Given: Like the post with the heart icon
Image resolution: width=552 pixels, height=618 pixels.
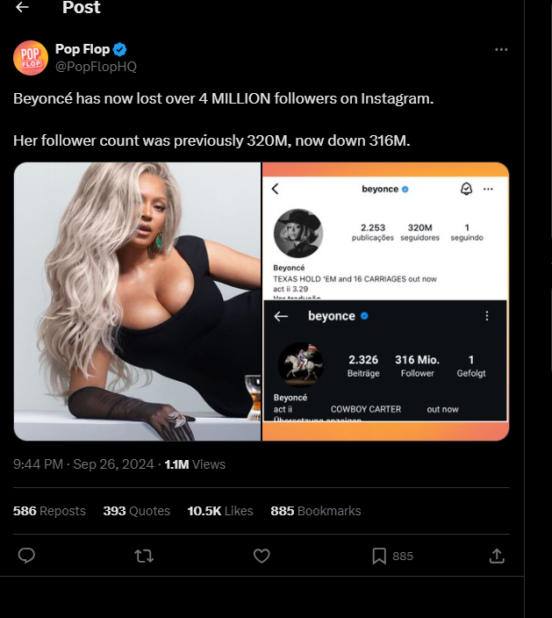Looking at the screenshot, I should tap(261, 556).
